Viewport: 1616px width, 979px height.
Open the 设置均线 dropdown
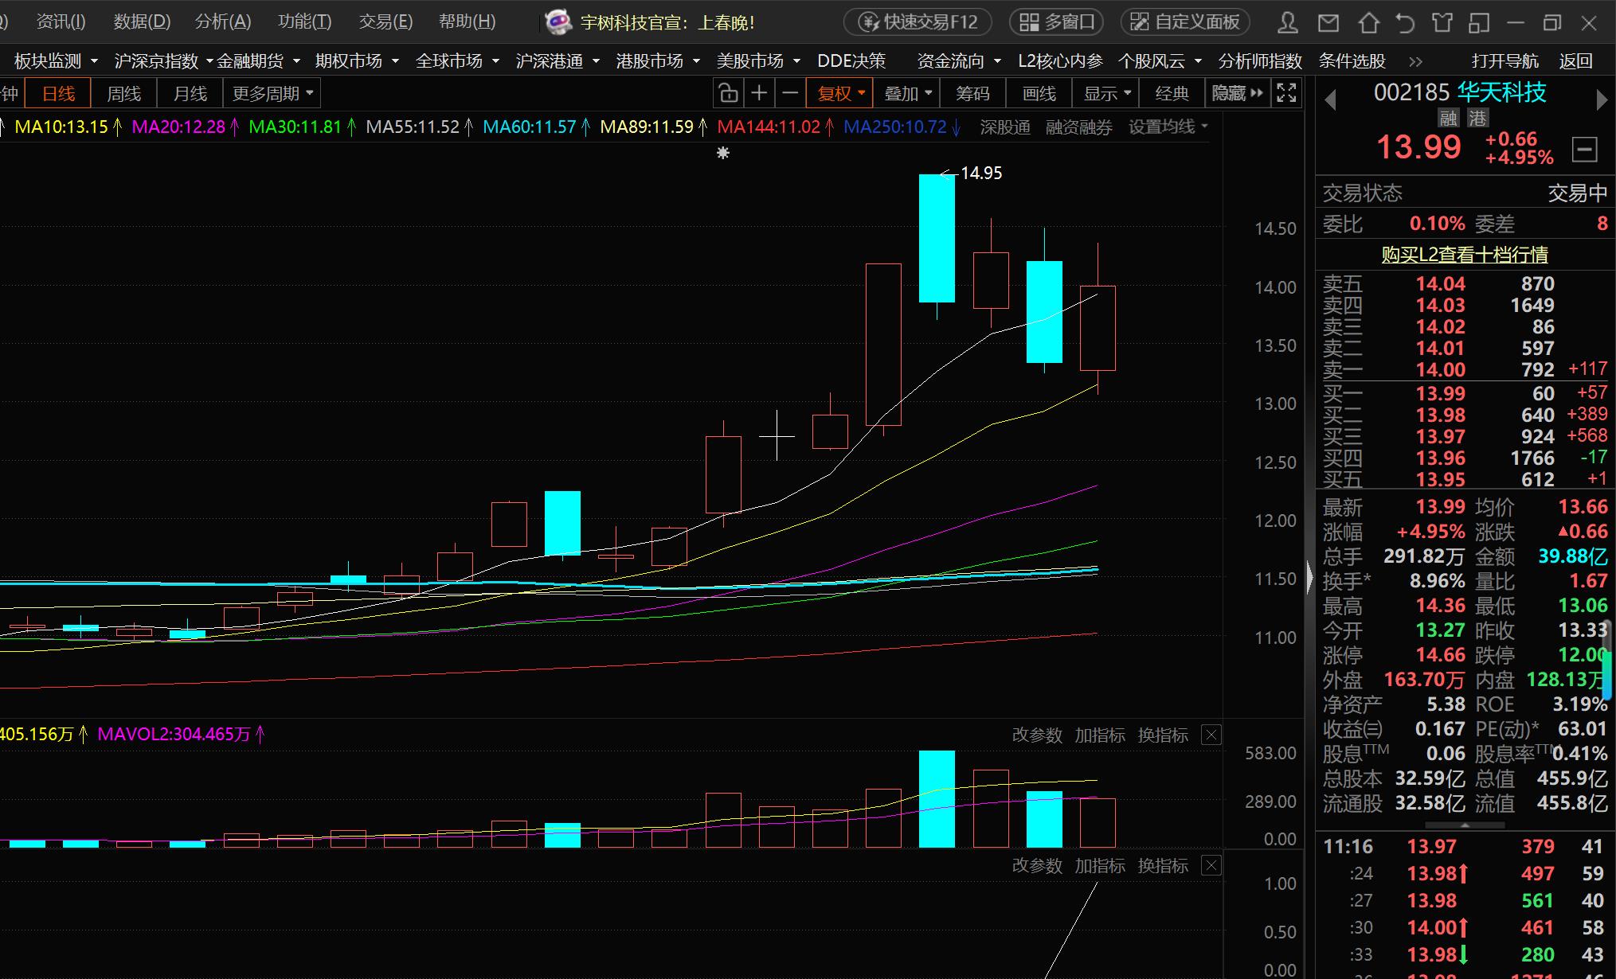[x=1168, y=127]
